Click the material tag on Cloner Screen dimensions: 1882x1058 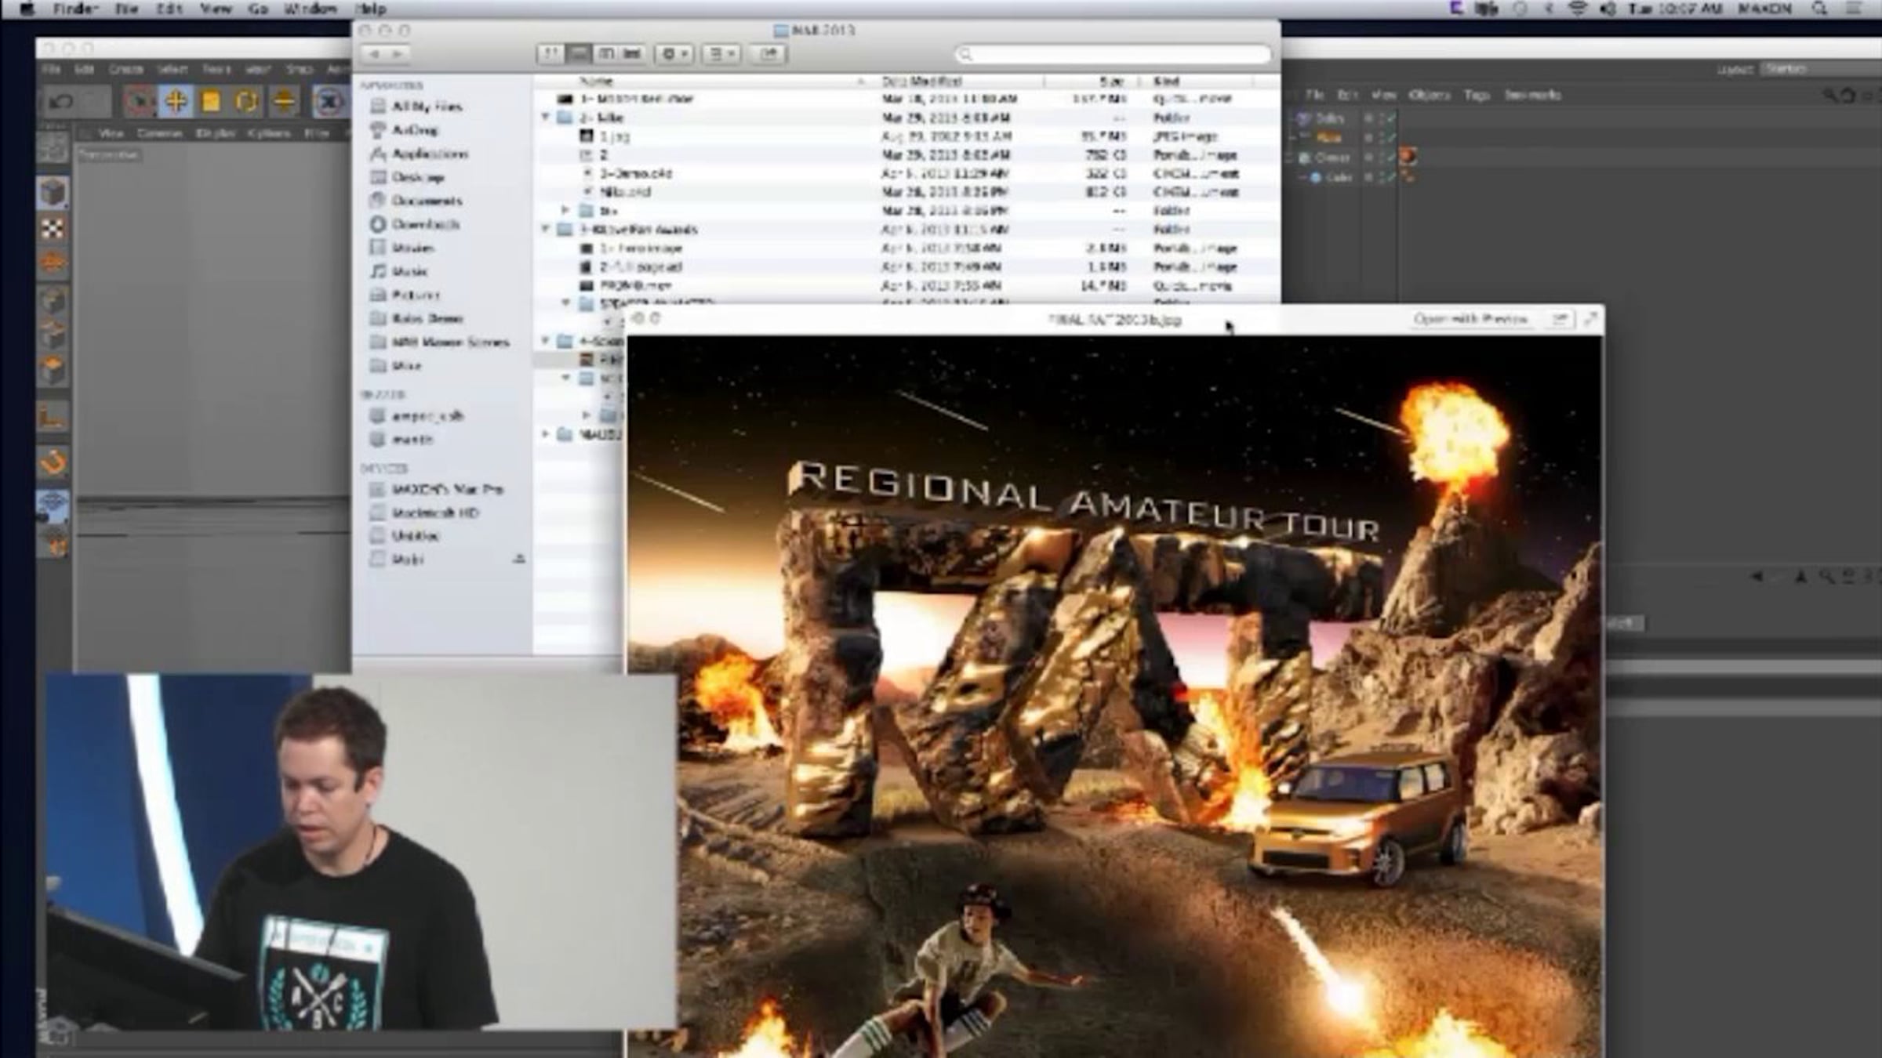(x=1409, y=157)
